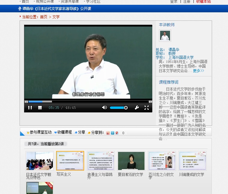Click teacher 谭晶华 photo thumbnail
This screenshot has width=228, height=194.
165,36
